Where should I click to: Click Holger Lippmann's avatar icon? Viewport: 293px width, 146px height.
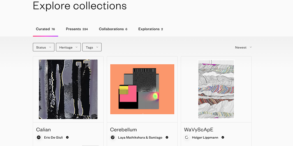click(186, 138)
